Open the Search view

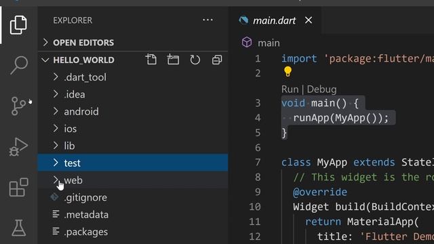[x=19, y=65]
